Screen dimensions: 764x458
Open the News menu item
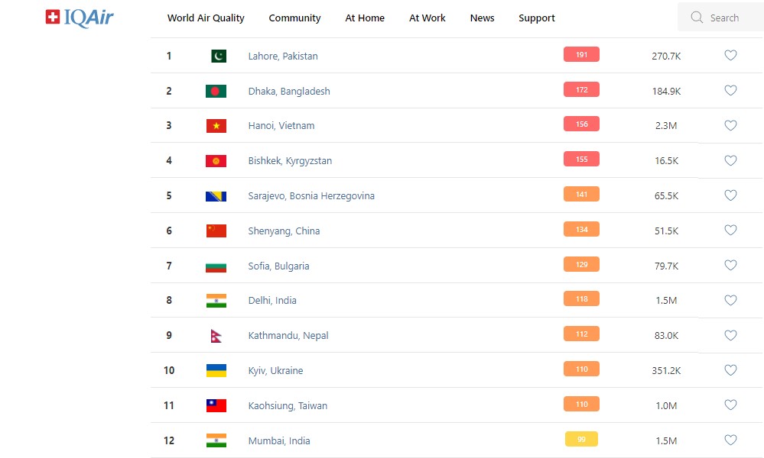tap(482, 18)
